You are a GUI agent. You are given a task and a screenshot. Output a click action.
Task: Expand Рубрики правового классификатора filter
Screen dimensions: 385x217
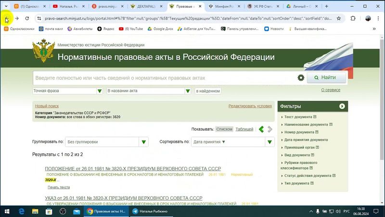click(x=299, y=165)
